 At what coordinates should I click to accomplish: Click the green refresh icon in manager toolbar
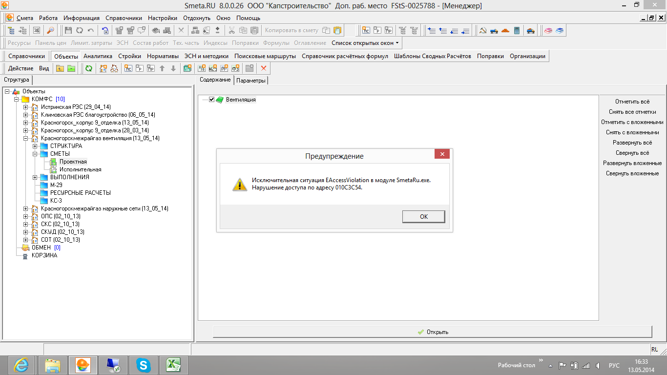pyautogui.click(x=89, y=68)
